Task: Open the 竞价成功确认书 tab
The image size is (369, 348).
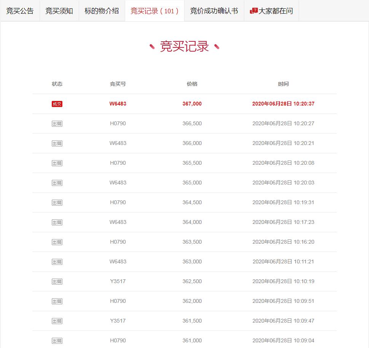Action: click(213, 11)
